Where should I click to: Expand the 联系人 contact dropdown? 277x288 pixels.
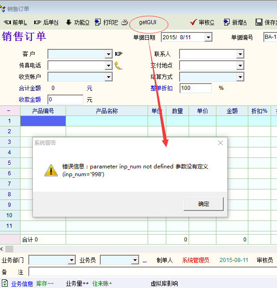(x=240, y=54)
